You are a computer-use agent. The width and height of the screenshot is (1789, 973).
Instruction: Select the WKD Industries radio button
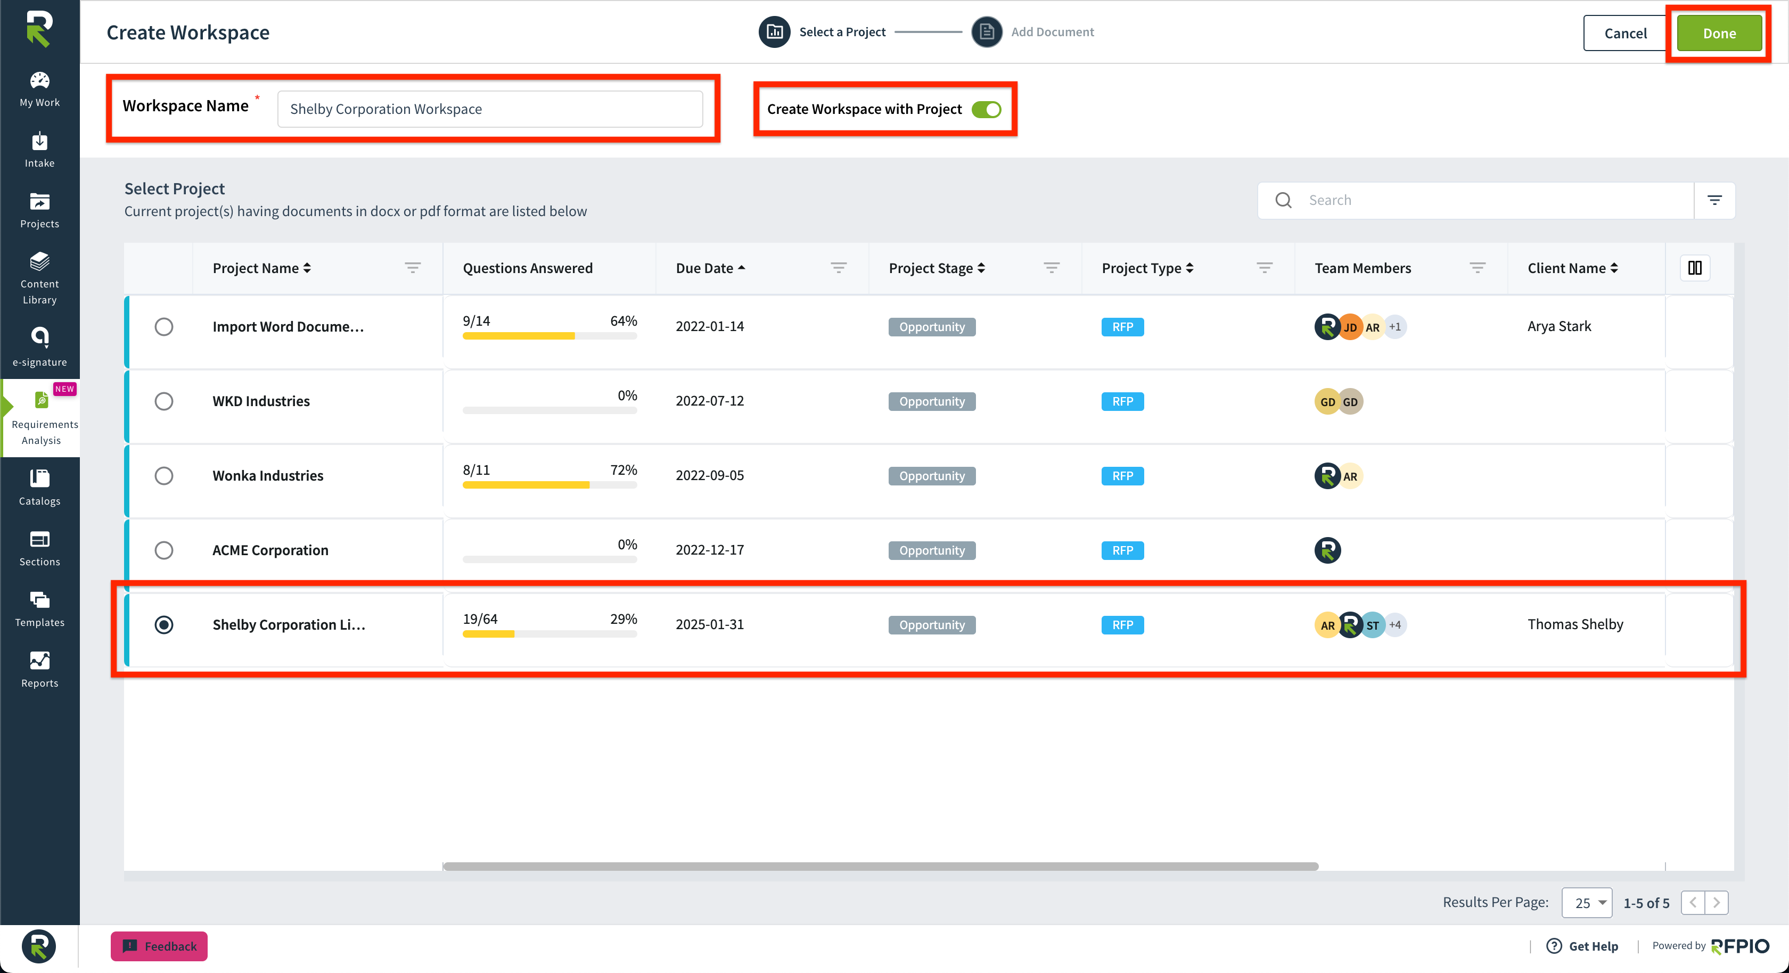(164, 401)
